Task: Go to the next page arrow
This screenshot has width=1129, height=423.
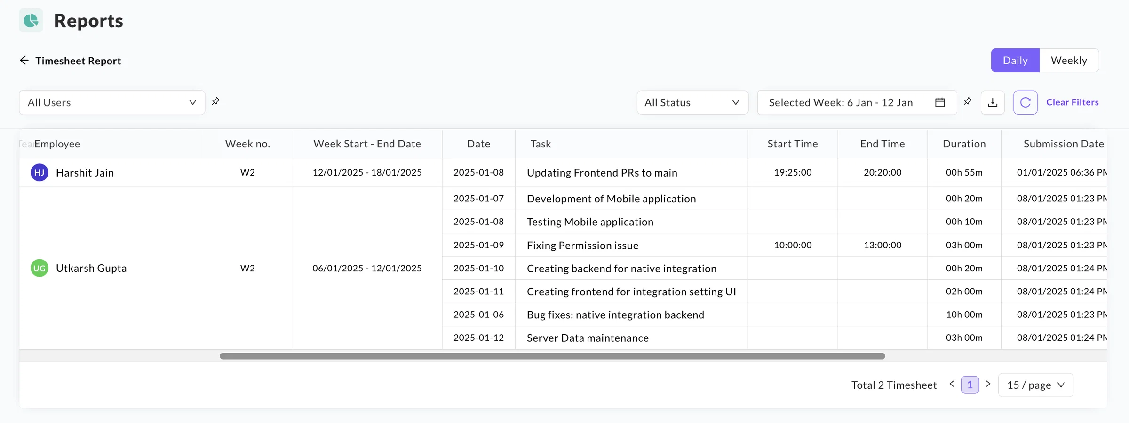Action: point(988,384)
